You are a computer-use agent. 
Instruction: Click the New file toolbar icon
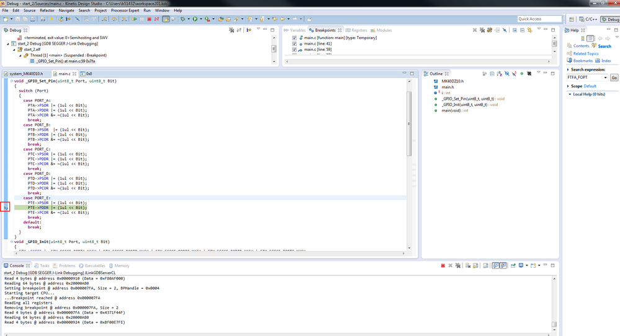coord(6,19)
